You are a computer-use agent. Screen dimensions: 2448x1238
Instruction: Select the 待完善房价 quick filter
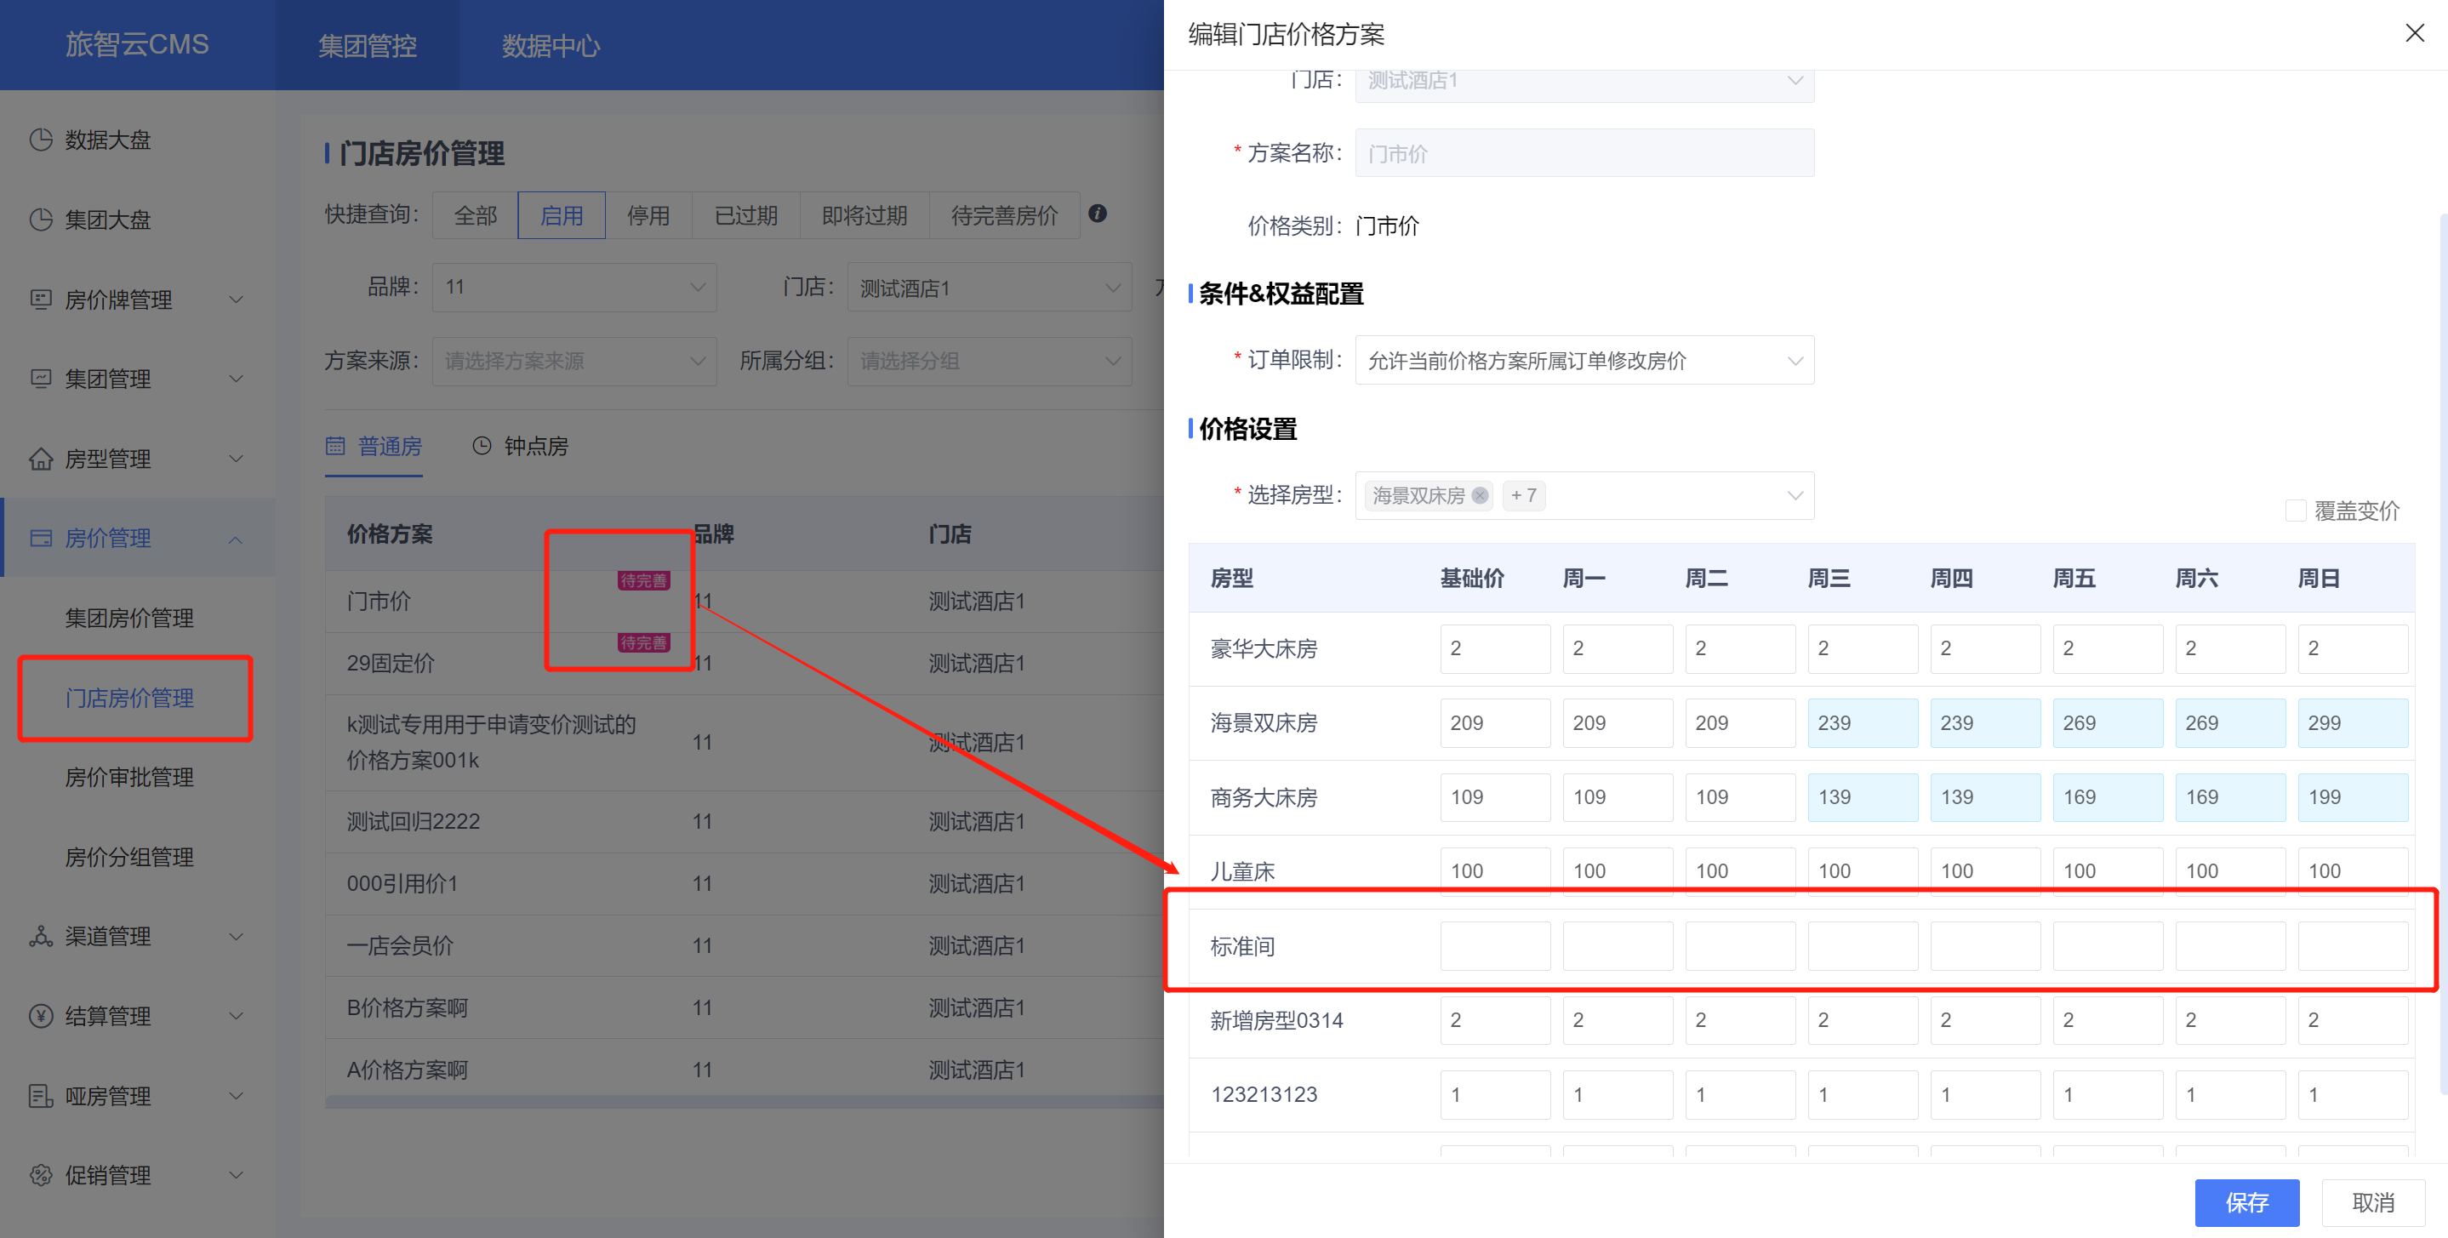(x=1005, y=214)
